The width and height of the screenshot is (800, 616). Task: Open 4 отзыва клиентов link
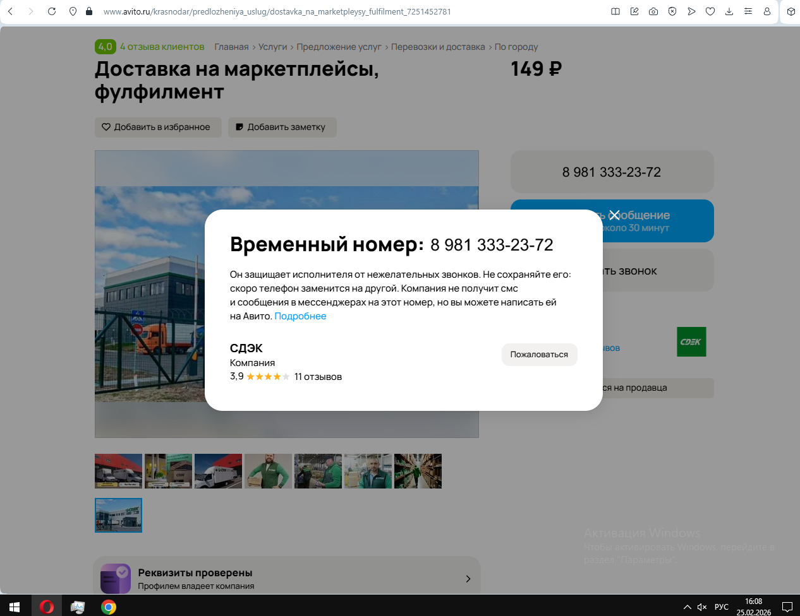pyautogui.click(x=162, y=47)
